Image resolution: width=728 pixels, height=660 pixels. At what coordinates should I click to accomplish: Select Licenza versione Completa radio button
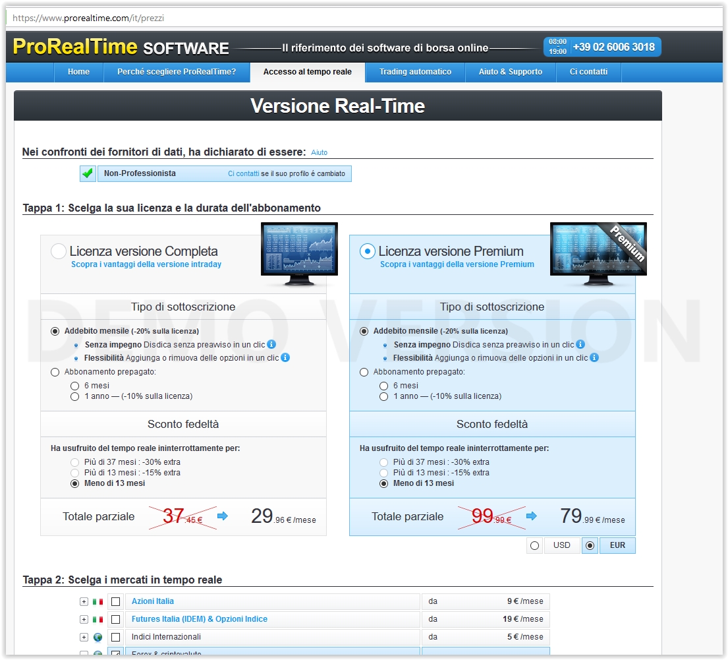coord(59,251)
